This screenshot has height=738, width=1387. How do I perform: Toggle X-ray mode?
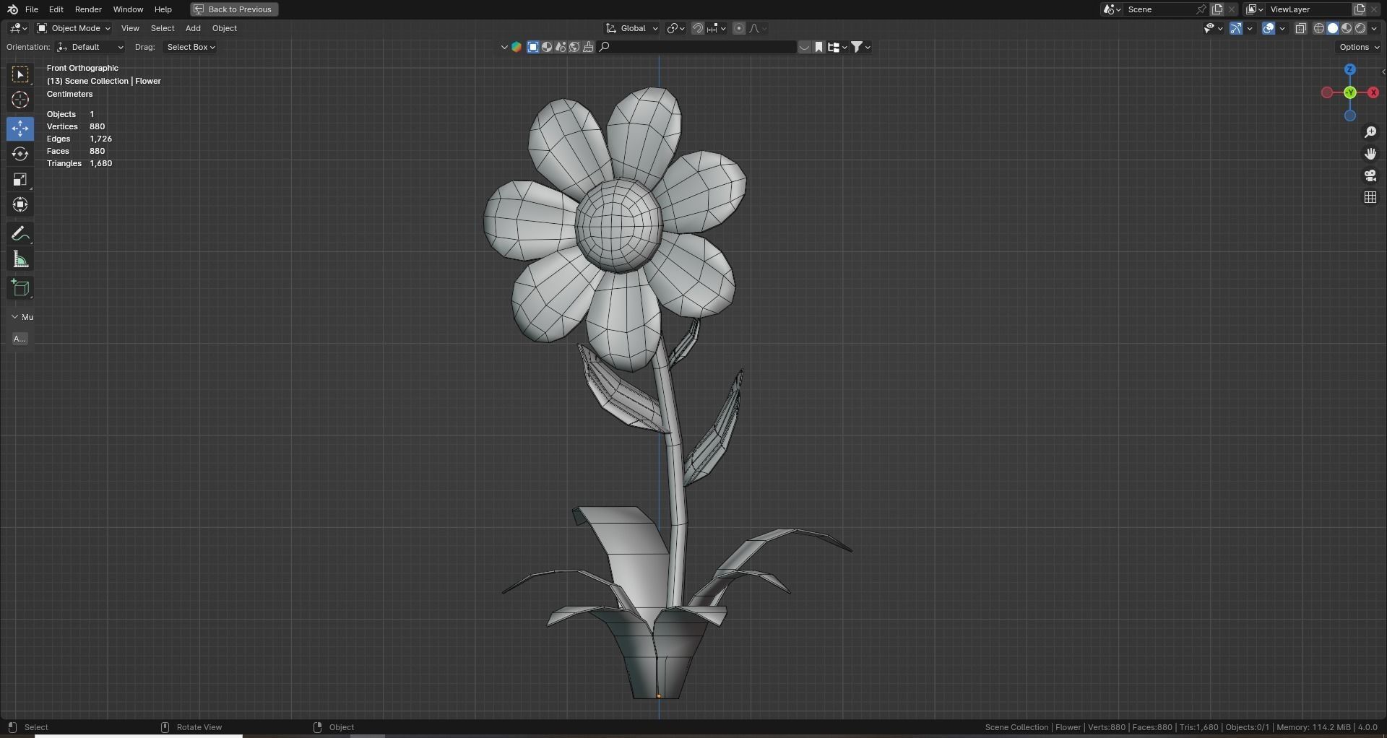click(1301, 28)
